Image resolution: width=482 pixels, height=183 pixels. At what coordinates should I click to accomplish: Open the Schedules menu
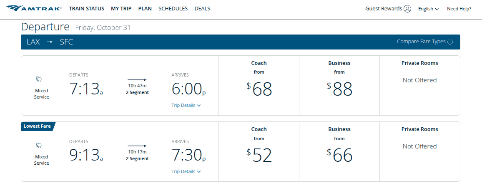click(173, 9)
